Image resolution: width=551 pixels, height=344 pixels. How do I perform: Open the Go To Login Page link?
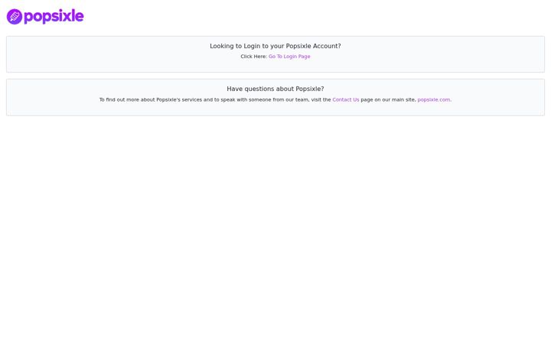(x=289, y=57)
